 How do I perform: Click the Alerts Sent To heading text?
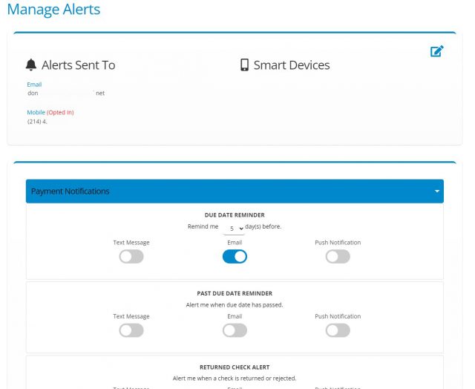click(79, 65)
